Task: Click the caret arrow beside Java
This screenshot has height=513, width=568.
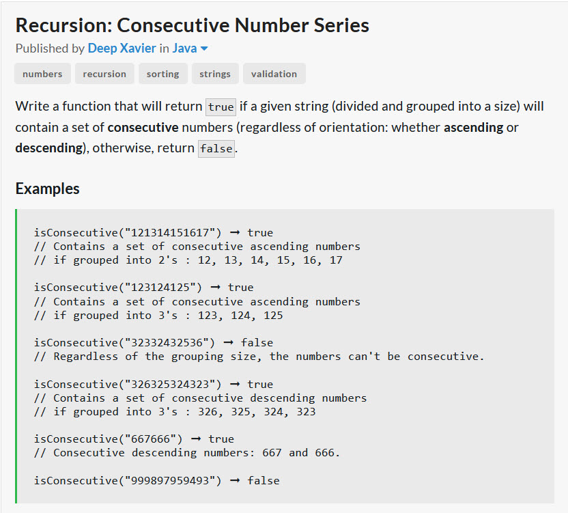Action: pos(203,48)
